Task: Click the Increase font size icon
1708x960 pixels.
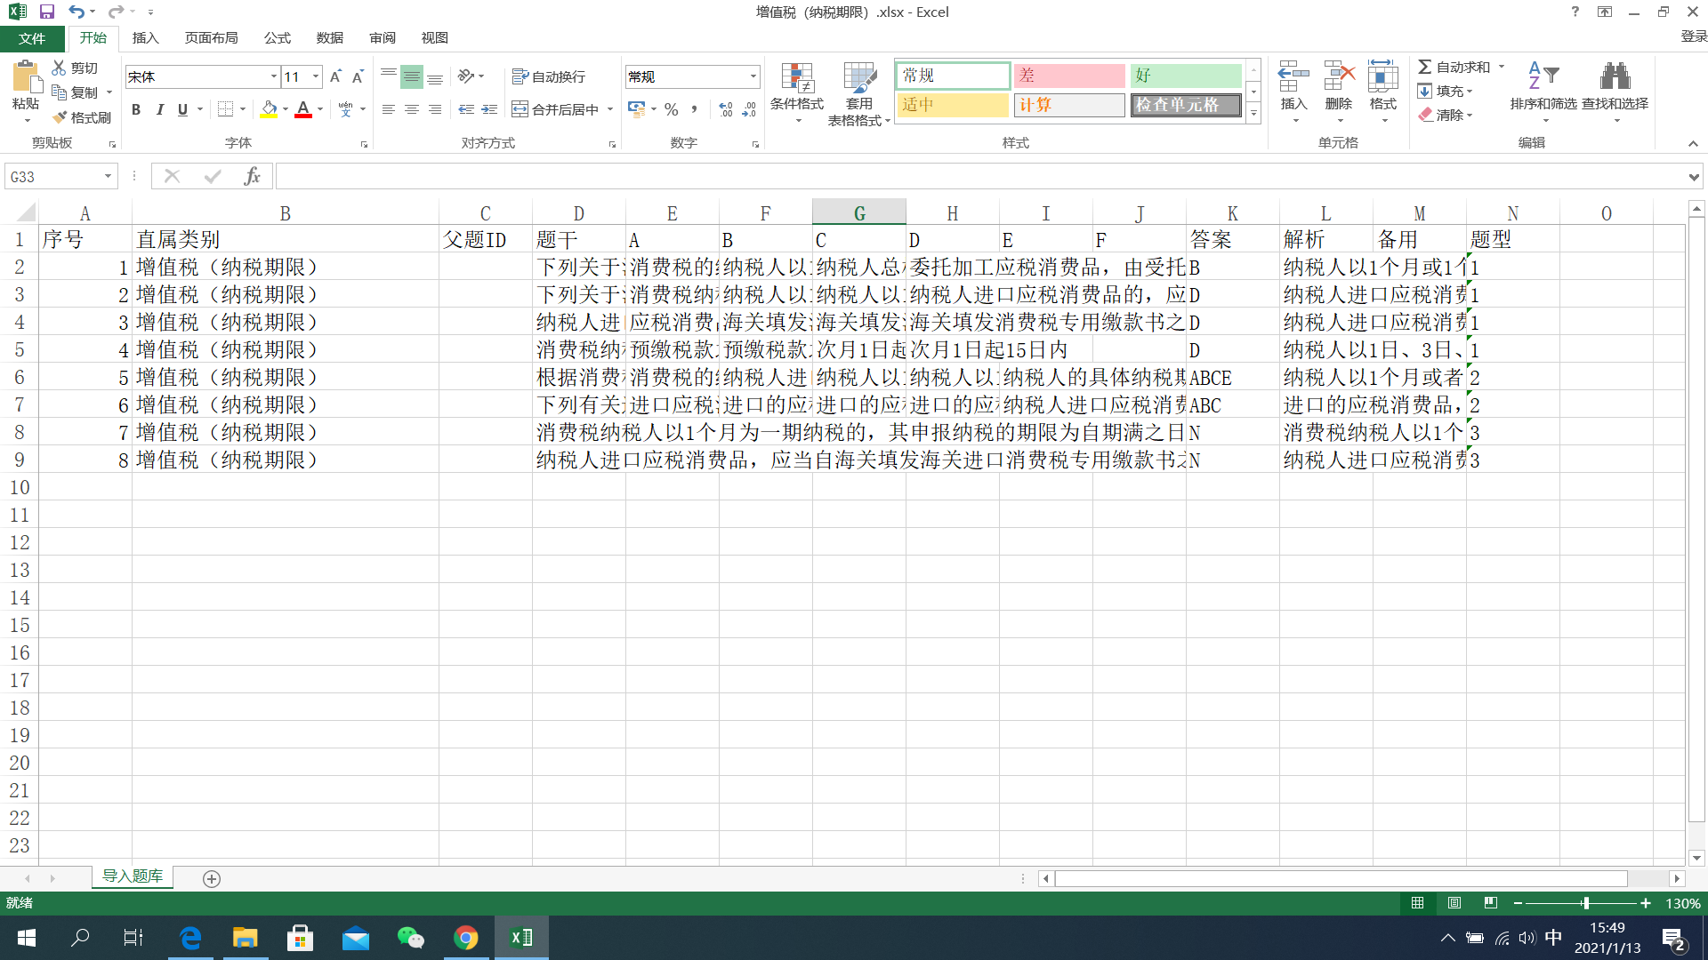Action: click(335, 76)
